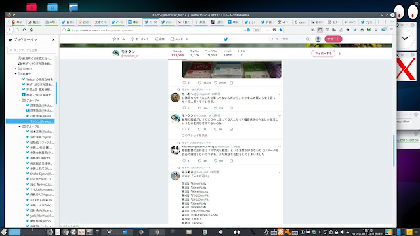420x236 pixels.
Task: Like the image tweet with 29,845 likes
Action: (215, 83)
